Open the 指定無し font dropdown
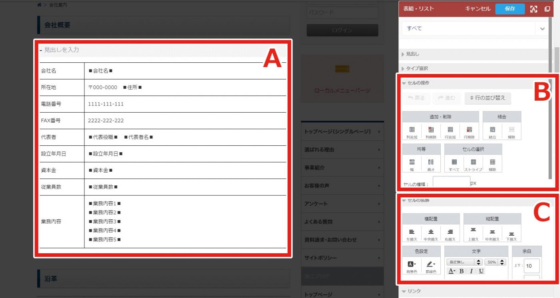This screenshot has width=560, height=298. pos(464,262)
